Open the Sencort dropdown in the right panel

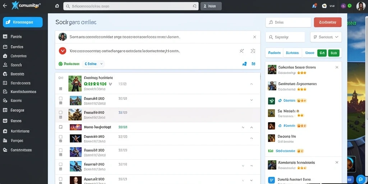(326, 37)
